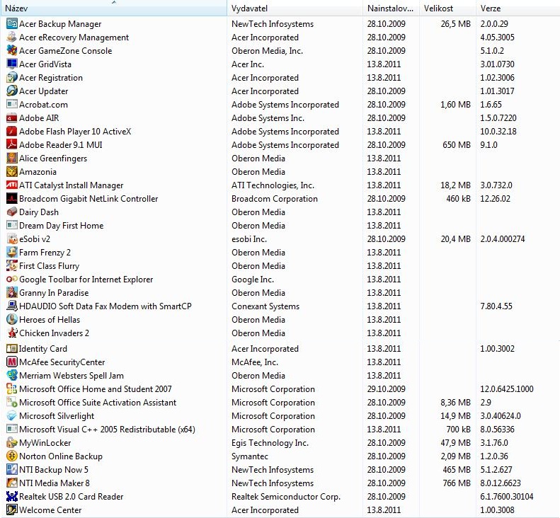Click the 47,9 MB size value
The height and width of the screenshot is (518, 560).
455,443
